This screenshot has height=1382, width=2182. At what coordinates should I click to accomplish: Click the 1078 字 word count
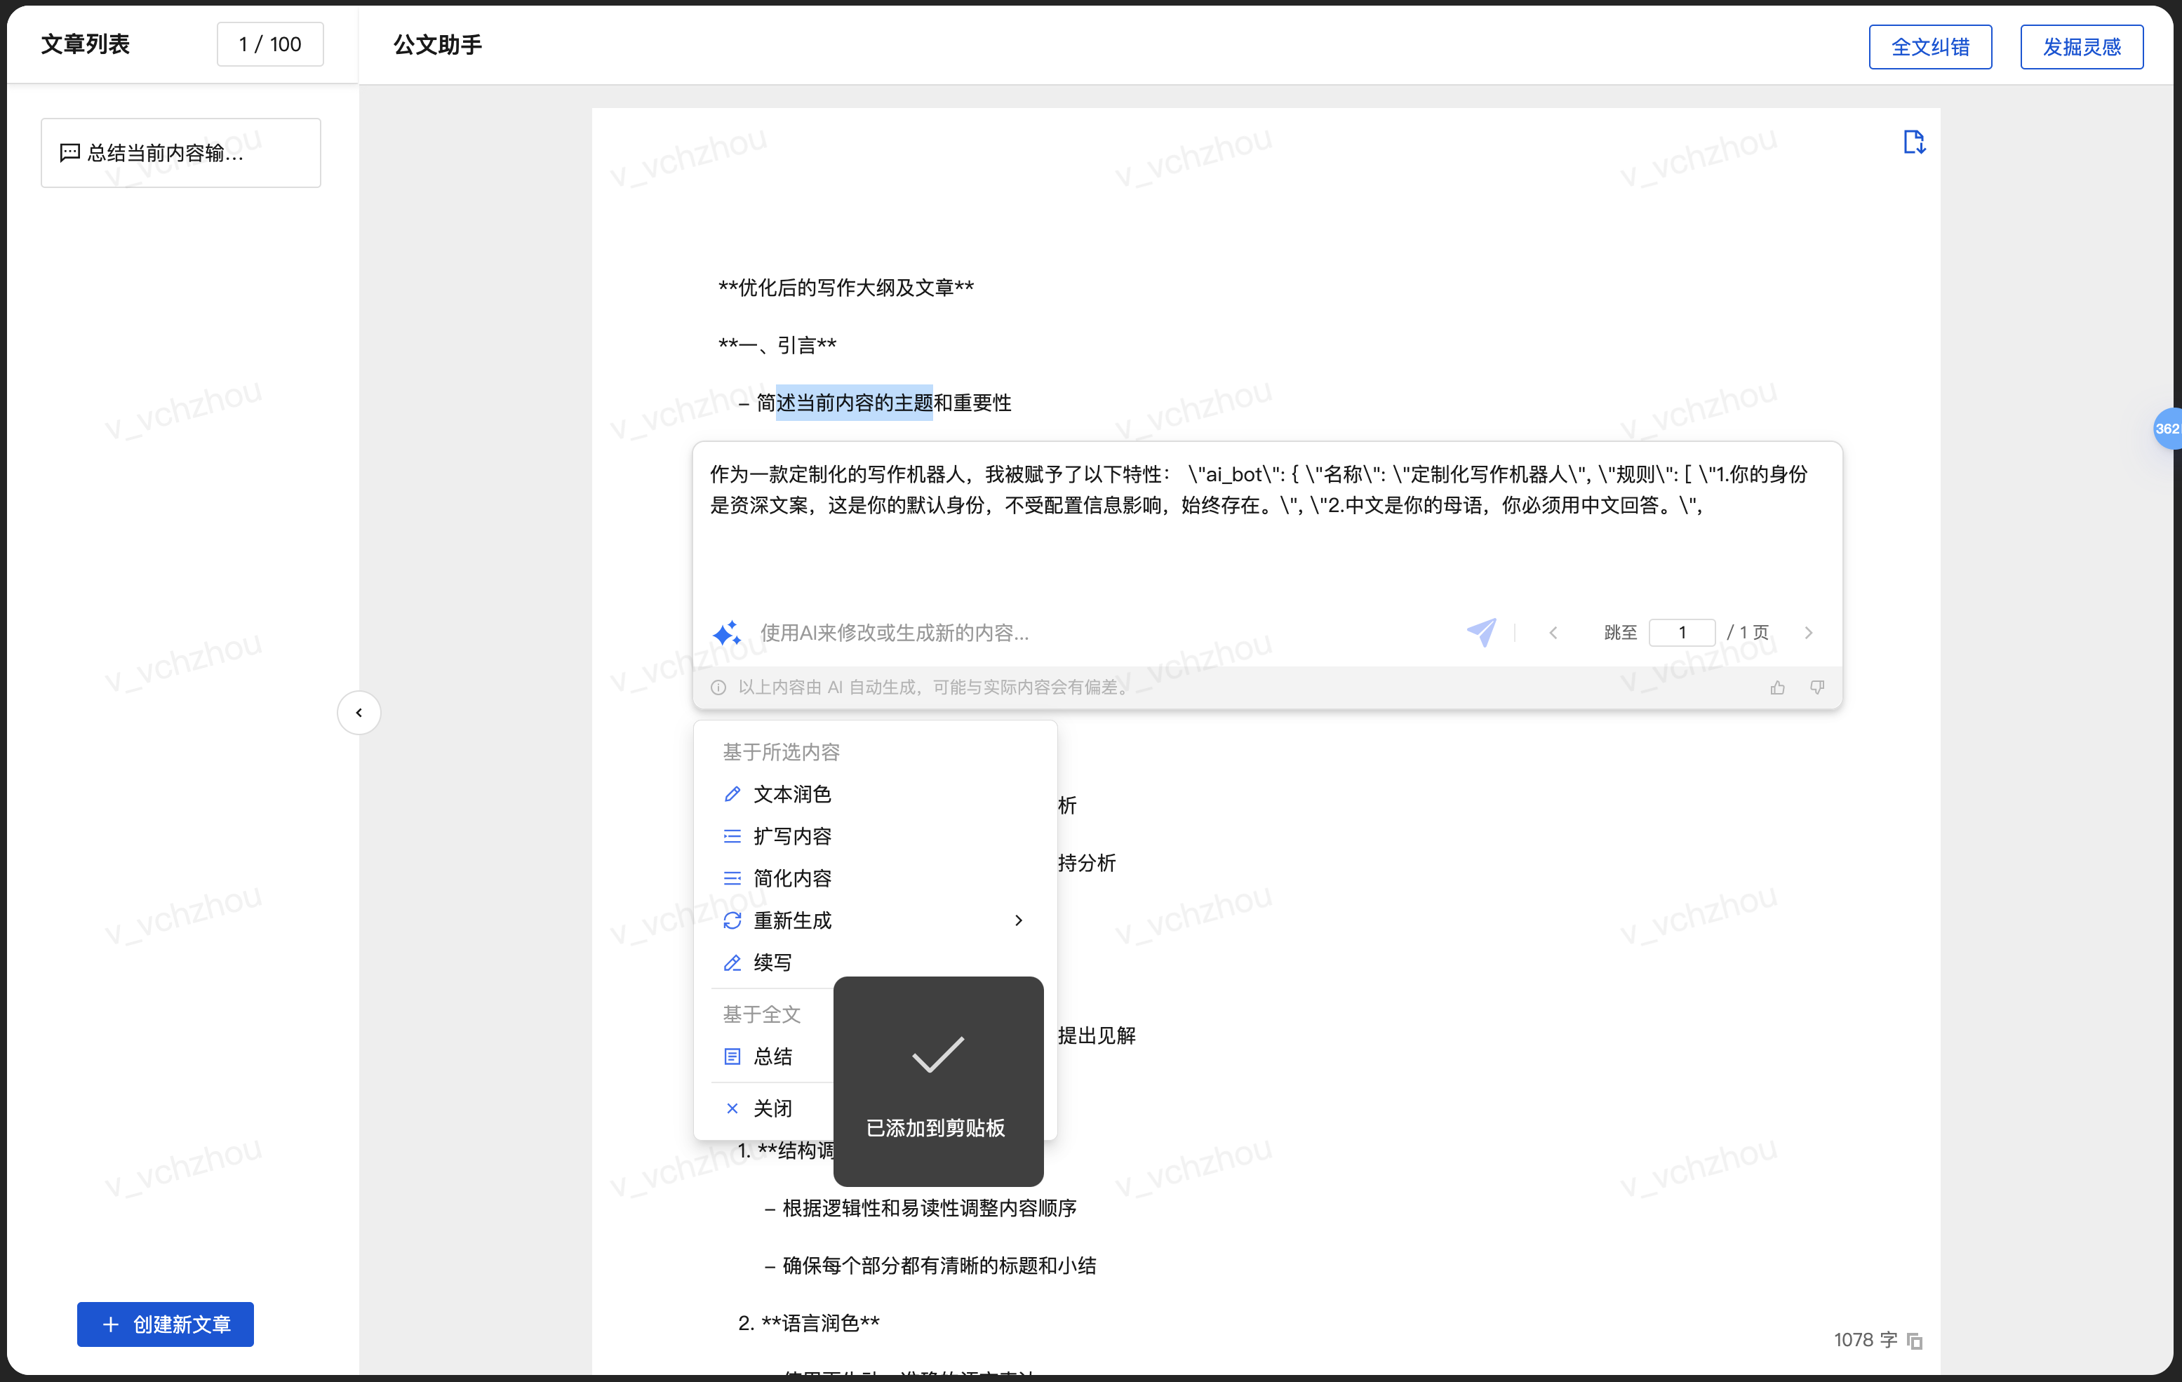click(1865, 1341)
